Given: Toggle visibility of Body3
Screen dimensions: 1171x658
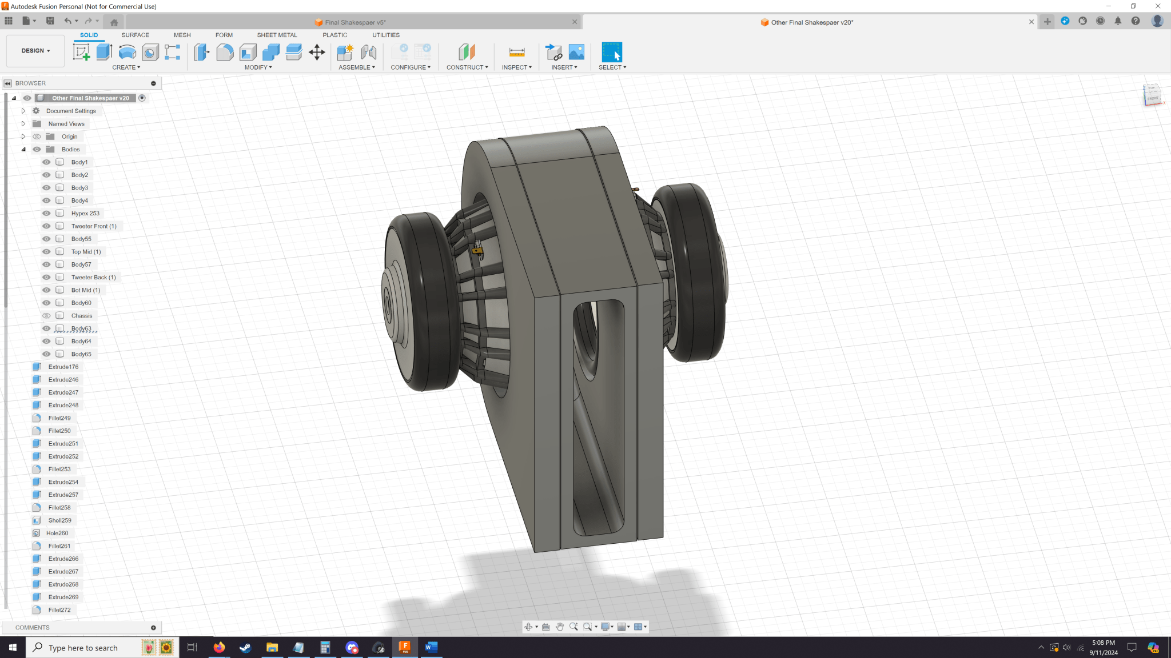Looking at the screenshot, I should [46, 188].
